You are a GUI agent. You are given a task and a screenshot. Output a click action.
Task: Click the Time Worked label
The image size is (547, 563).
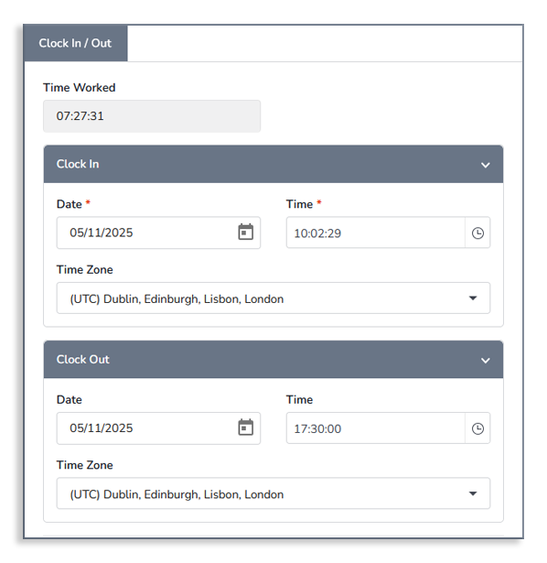(x=80, y=88)
